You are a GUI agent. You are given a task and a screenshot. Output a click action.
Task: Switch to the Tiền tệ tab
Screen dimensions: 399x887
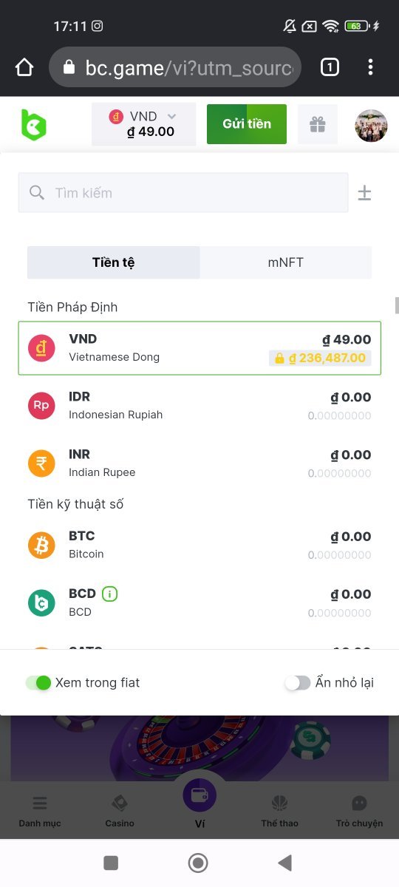coord(114,262)
